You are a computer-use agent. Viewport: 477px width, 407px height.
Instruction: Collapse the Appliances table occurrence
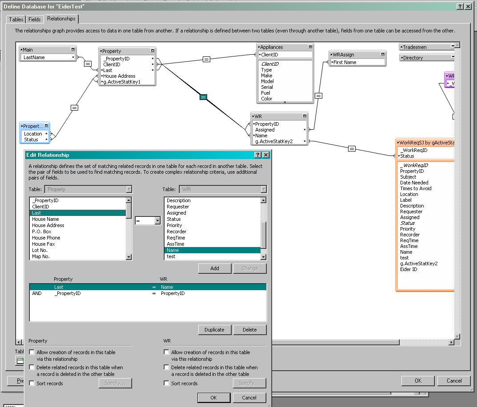click(x=309, y=47)
